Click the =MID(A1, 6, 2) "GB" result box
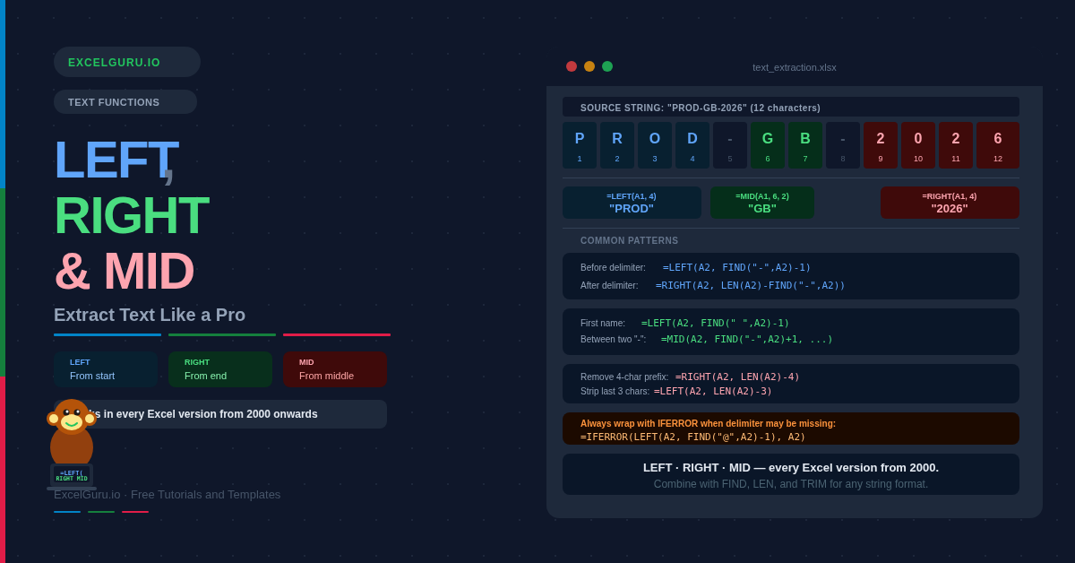Screen dimensions: 1075x563 click(x=762, y=203)
